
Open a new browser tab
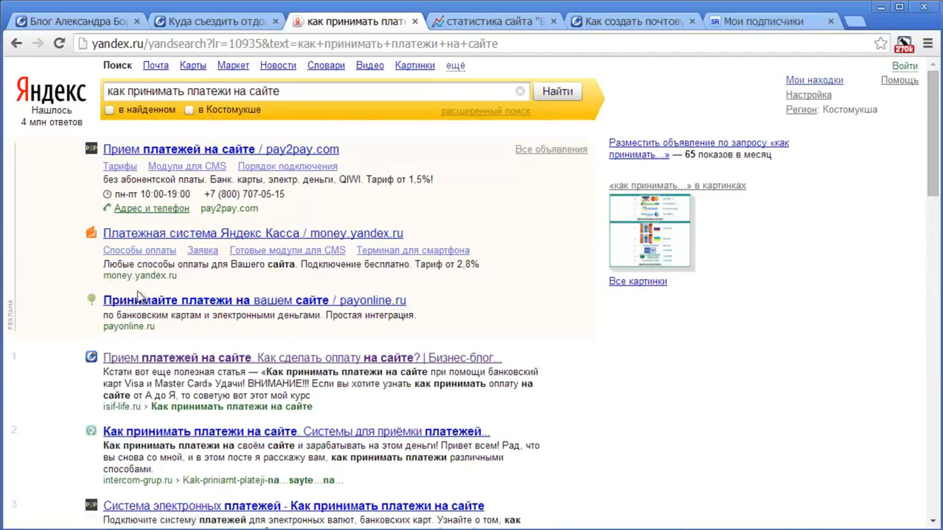tap(856, 21)
